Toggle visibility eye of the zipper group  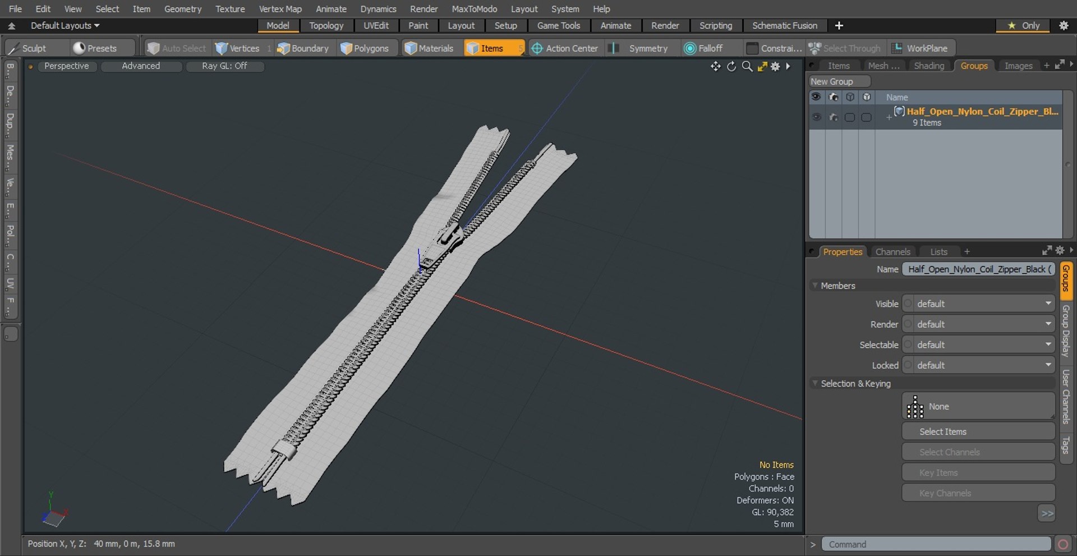(816, 117)
